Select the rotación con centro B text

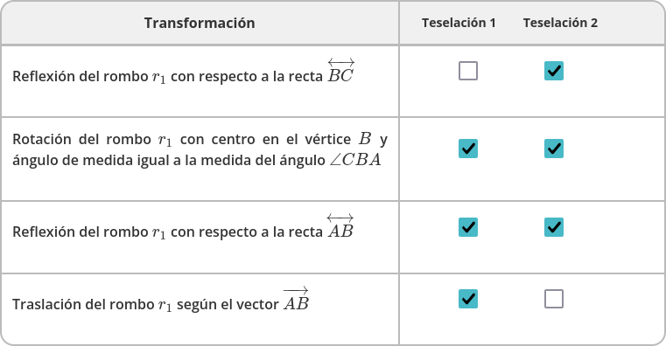[200, 149]
